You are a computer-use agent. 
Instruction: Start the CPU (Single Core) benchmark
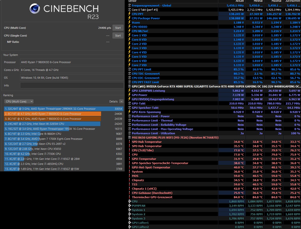(x=118, y=35)
